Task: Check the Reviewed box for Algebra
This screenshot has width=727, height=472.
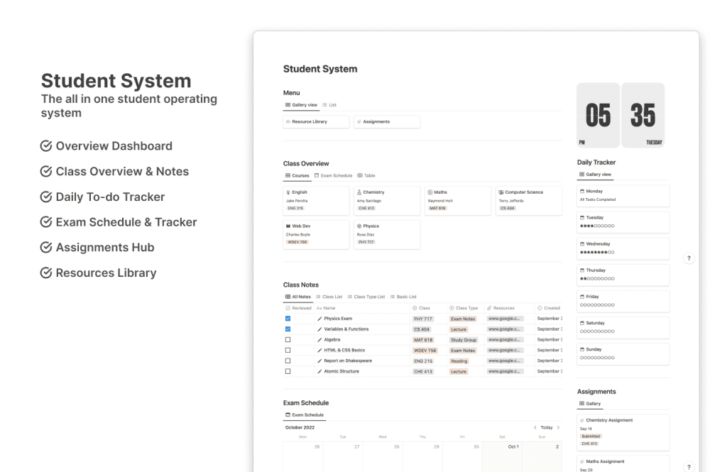Action: pos(288,340)
